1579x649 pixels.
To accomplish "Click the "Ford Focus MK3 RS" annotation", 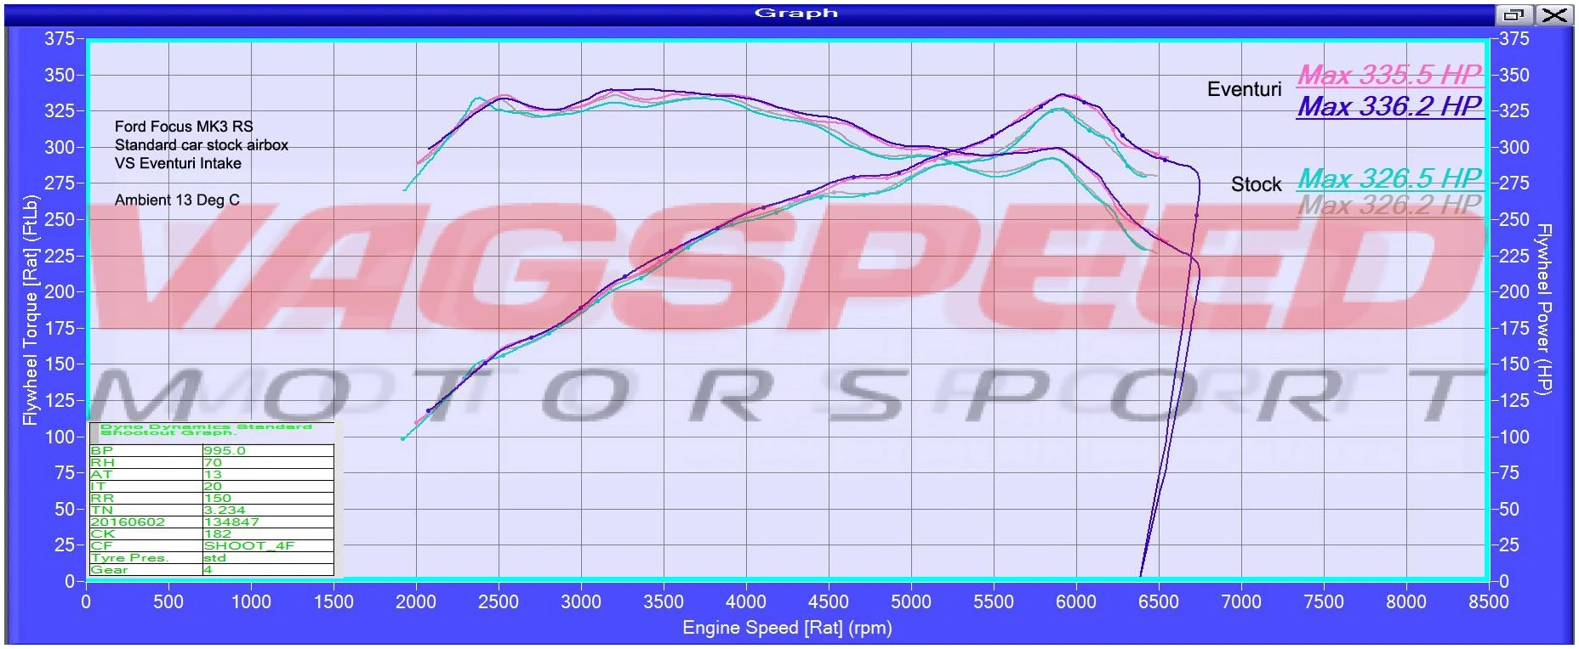I will 184,127.
